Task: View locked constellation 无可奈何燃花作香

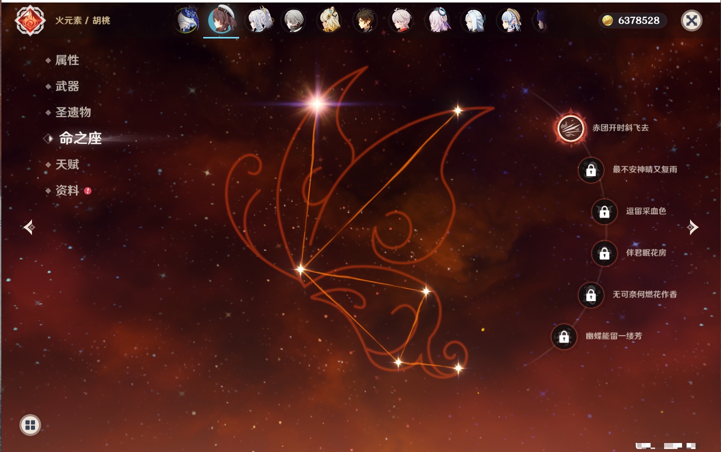Action: pos(591,295)
